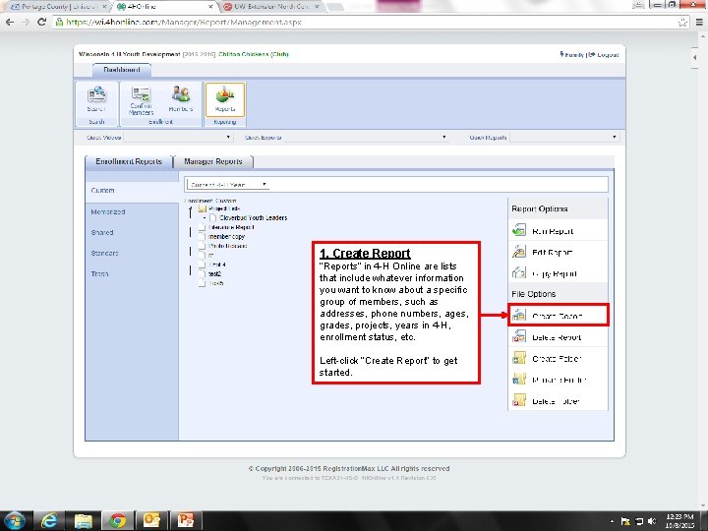Open the Quick Reports dropdown
The image size is (708, 531).
point(564,137)
